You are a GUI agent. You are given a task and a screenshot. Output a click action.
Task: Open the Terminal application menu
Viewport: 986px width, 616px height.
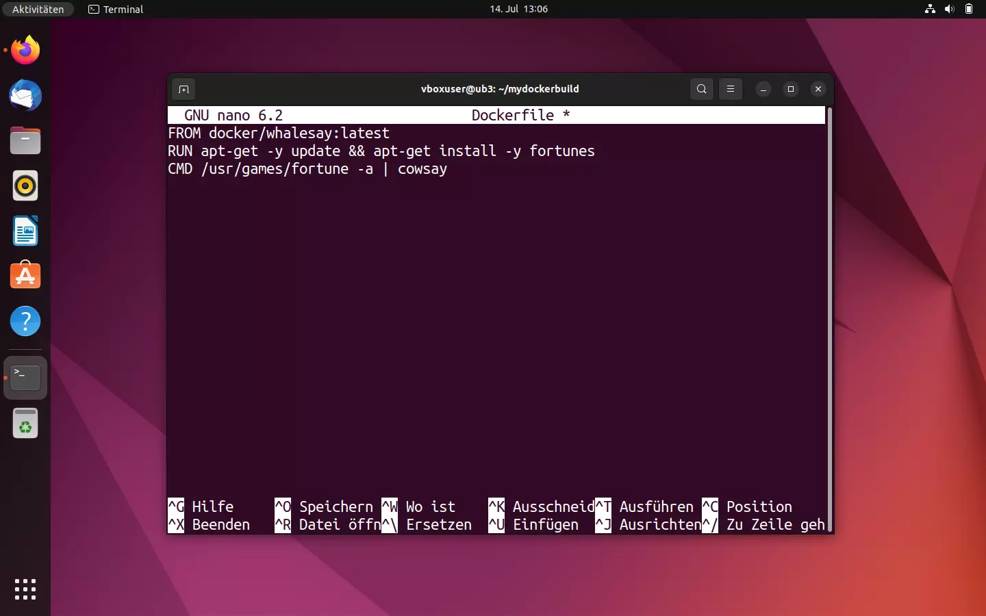coord(115,10)
